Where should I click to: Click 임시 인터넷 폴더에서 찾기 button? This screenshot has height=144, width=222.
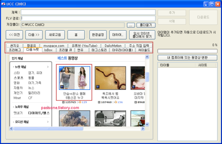[x=142, y=35]
